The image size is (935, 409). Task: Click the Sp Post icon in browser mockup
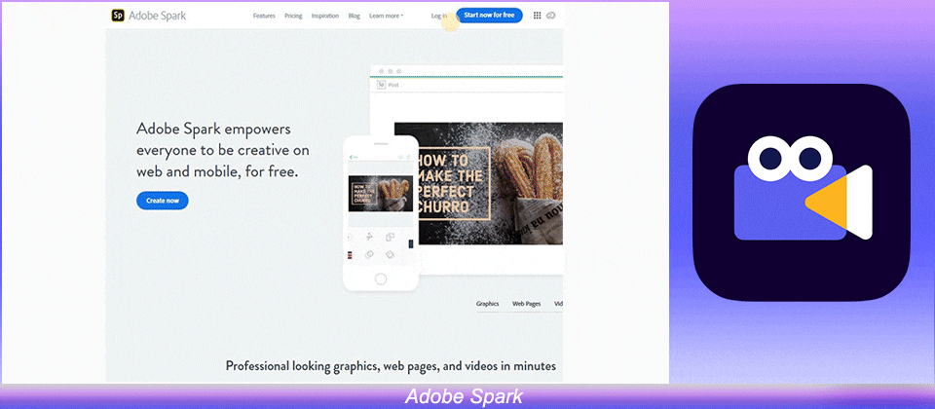click(381, 85)
